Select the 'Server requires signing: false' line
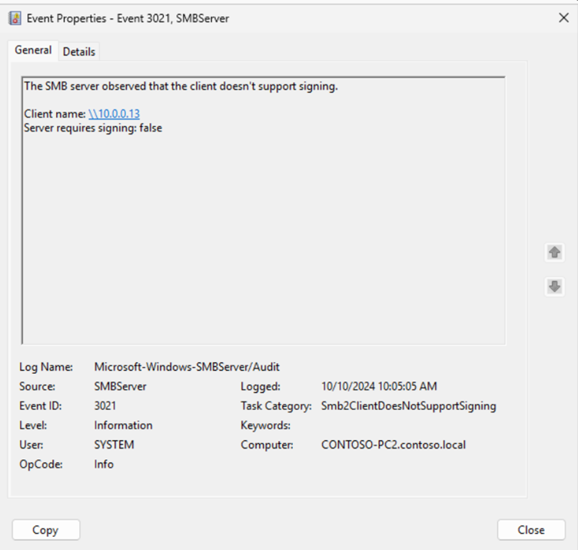This screenshot has width=578, height=550. pos(93,128)
